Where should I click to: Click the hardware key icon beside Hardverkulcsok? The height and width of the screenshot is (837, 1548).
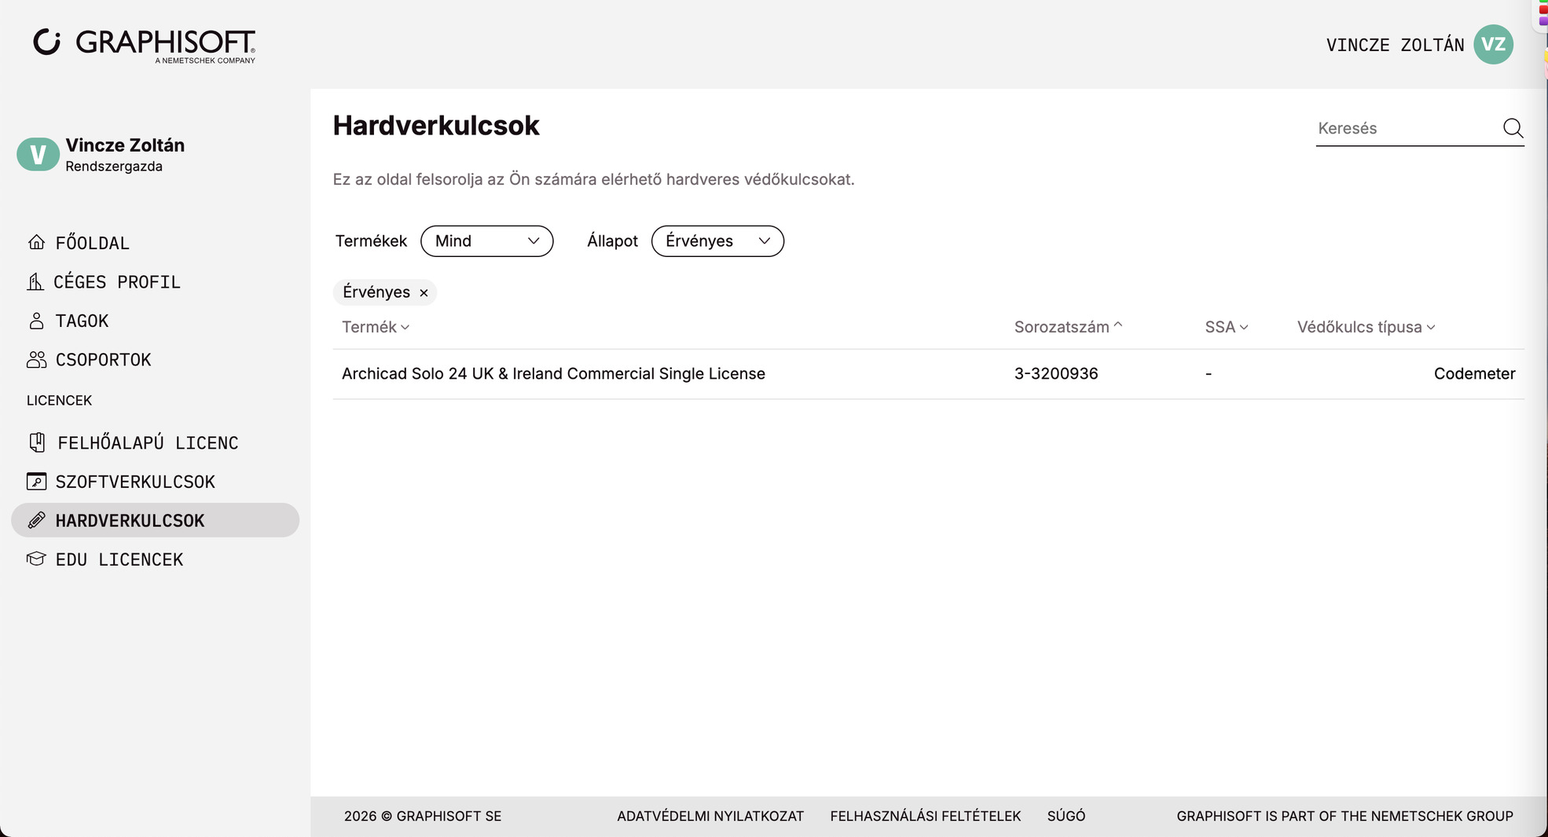(36, 520)
